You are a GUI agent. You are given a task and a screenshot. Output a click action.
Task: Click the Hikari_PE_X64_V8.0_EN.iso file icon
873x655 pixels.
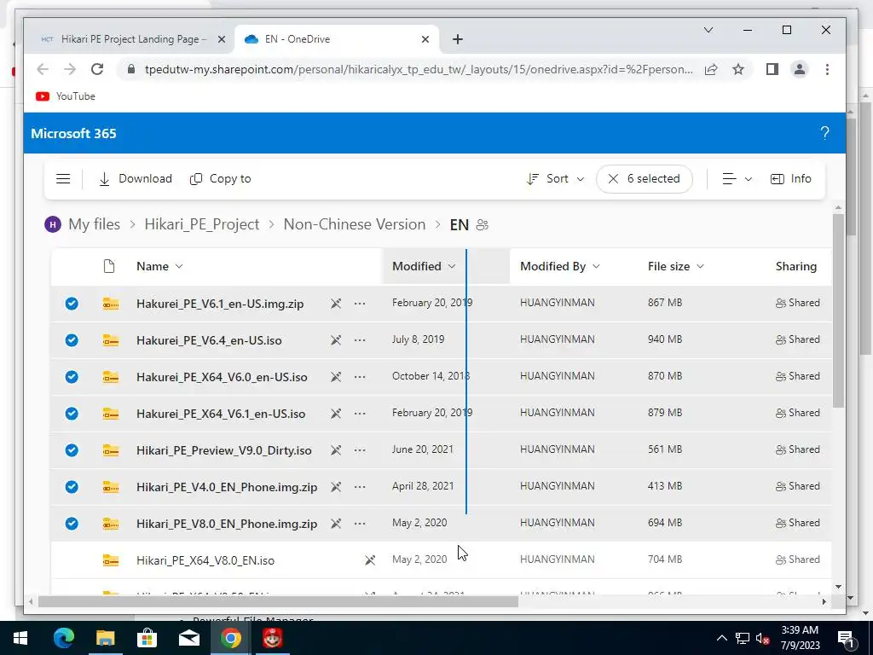(x=111, y=560)
